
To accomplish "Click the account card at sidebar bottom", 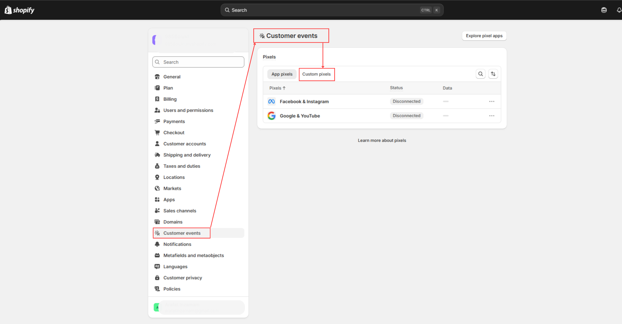I will (x=199, y=307).
